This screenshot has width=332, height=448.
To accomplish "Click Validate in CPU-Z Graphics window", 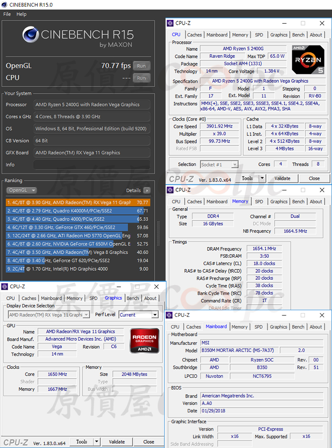I will 117,442.
